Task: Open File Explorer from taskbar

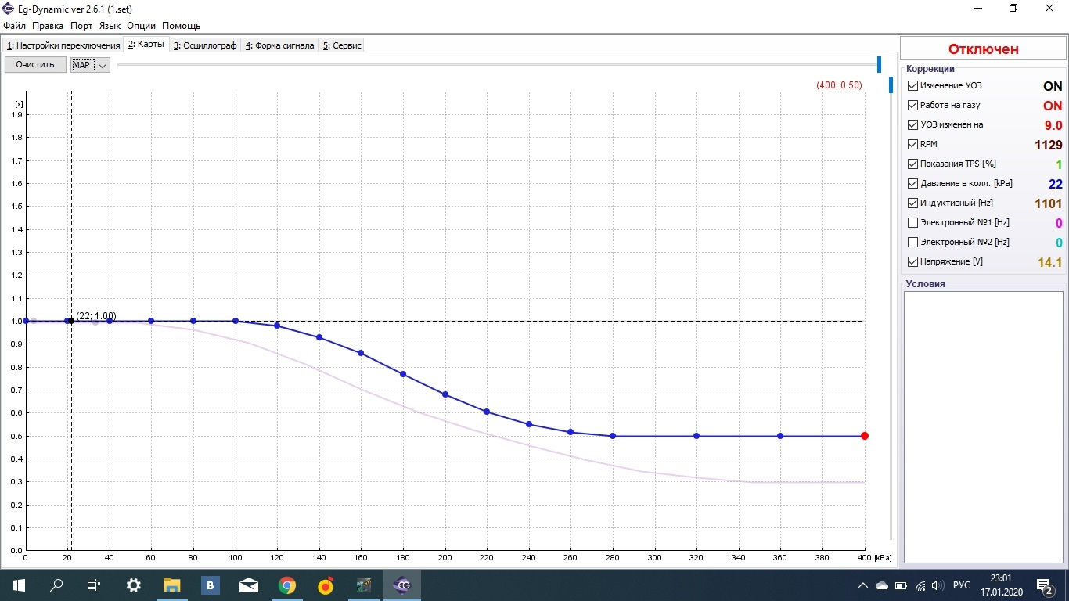Action: 172,585
